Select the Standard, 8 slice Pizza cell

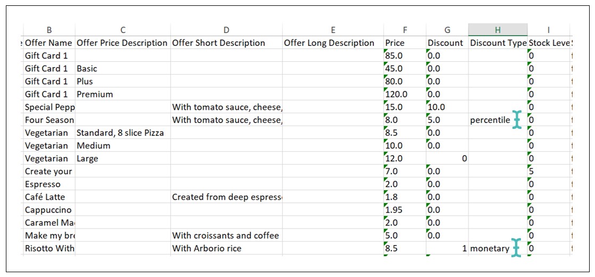[x=122, y=133]
